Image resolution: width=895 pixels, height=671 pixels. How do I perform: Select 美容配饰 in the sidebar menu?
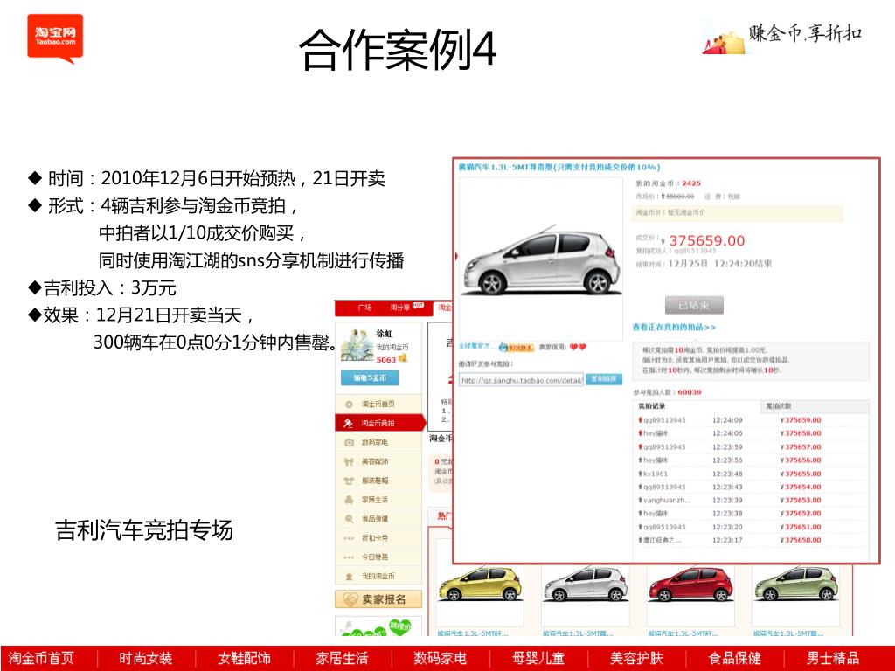coord(380,461)
